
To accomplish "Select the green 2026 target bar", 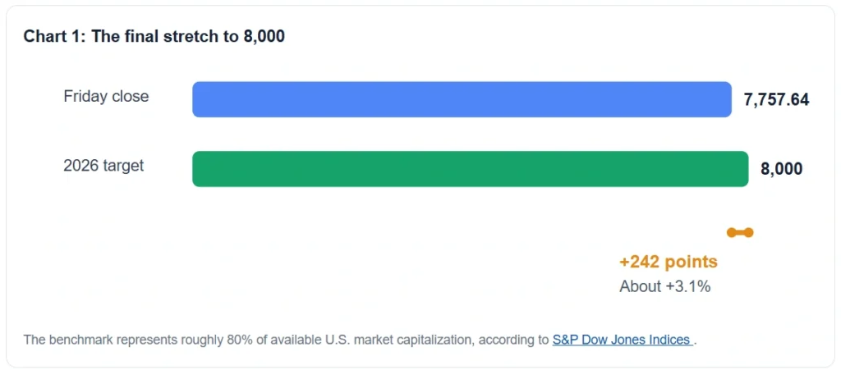I will click(x=471, y=169).
